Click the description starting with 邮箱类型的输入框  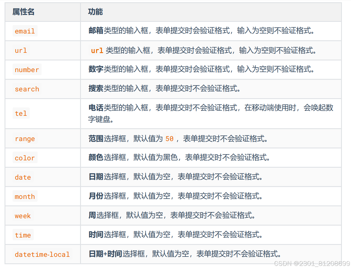point(202,31)
